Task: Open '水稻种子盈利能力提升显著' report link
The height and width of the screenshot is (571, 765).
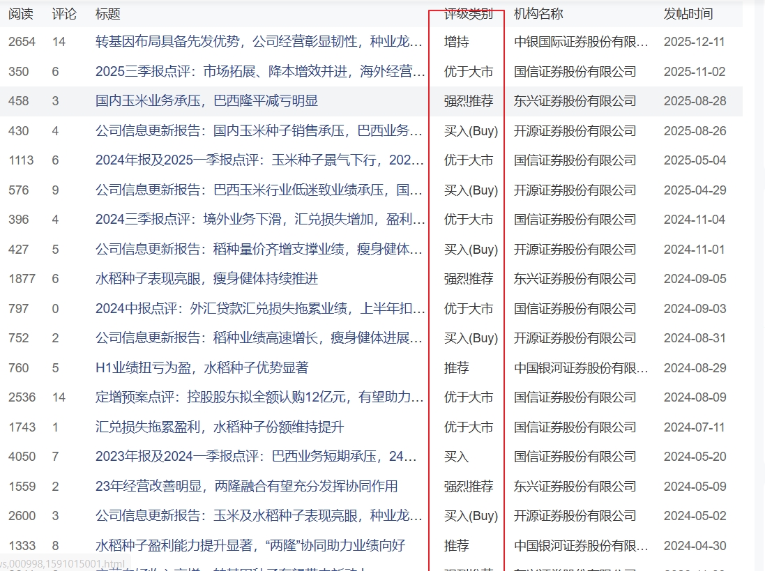Action: [x=250, y=546]
